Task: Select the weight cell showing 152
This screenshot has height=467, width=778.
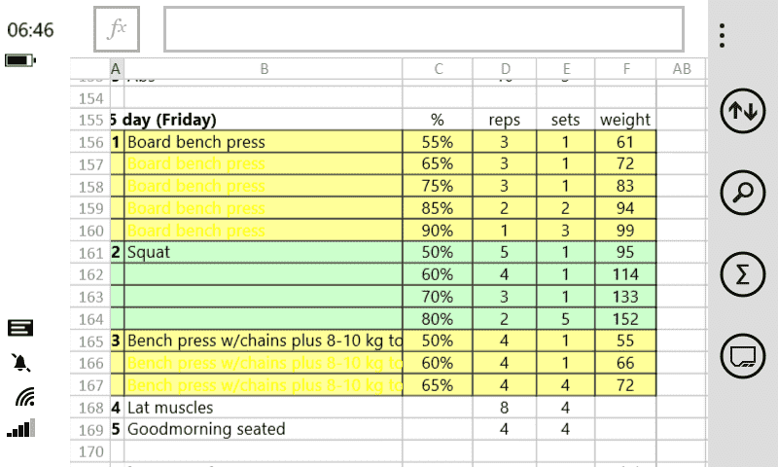Action: point(625,318)
